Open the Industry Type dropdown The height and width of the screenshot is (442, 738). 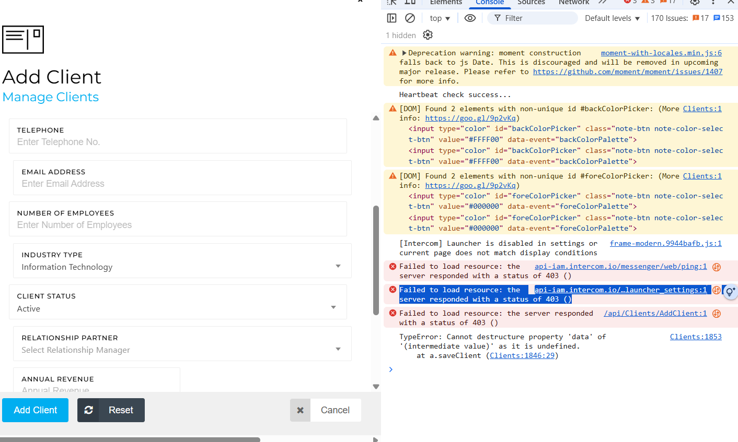click(x=182, y=261)
